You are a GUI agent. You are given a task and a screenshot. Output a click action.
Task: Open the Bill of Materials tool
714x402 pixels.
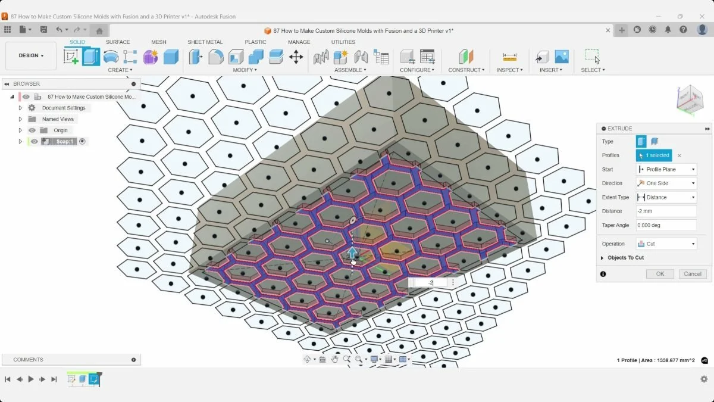(x=381, y=57)
